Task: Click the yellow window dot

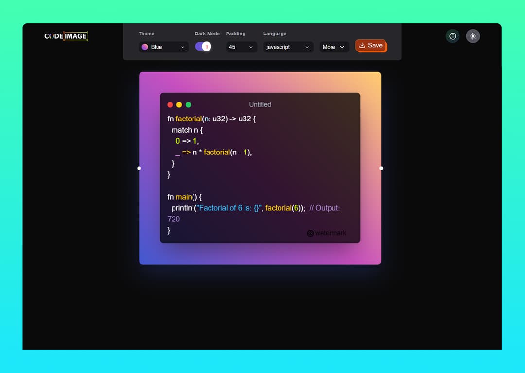Action: tap(179, 105)
